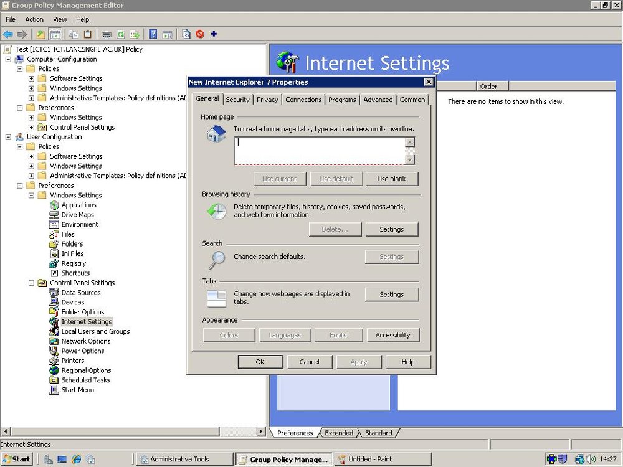This screenshot has height=467, width=623.
Task: Click the blue Help question mark icon
Action: (x=153, y=34)
